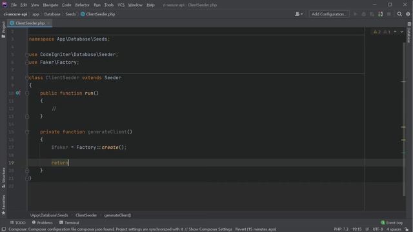413x232 pixels.
Task: Collapse the ClientSeeder class fold marker
Action: coord(27,77)
